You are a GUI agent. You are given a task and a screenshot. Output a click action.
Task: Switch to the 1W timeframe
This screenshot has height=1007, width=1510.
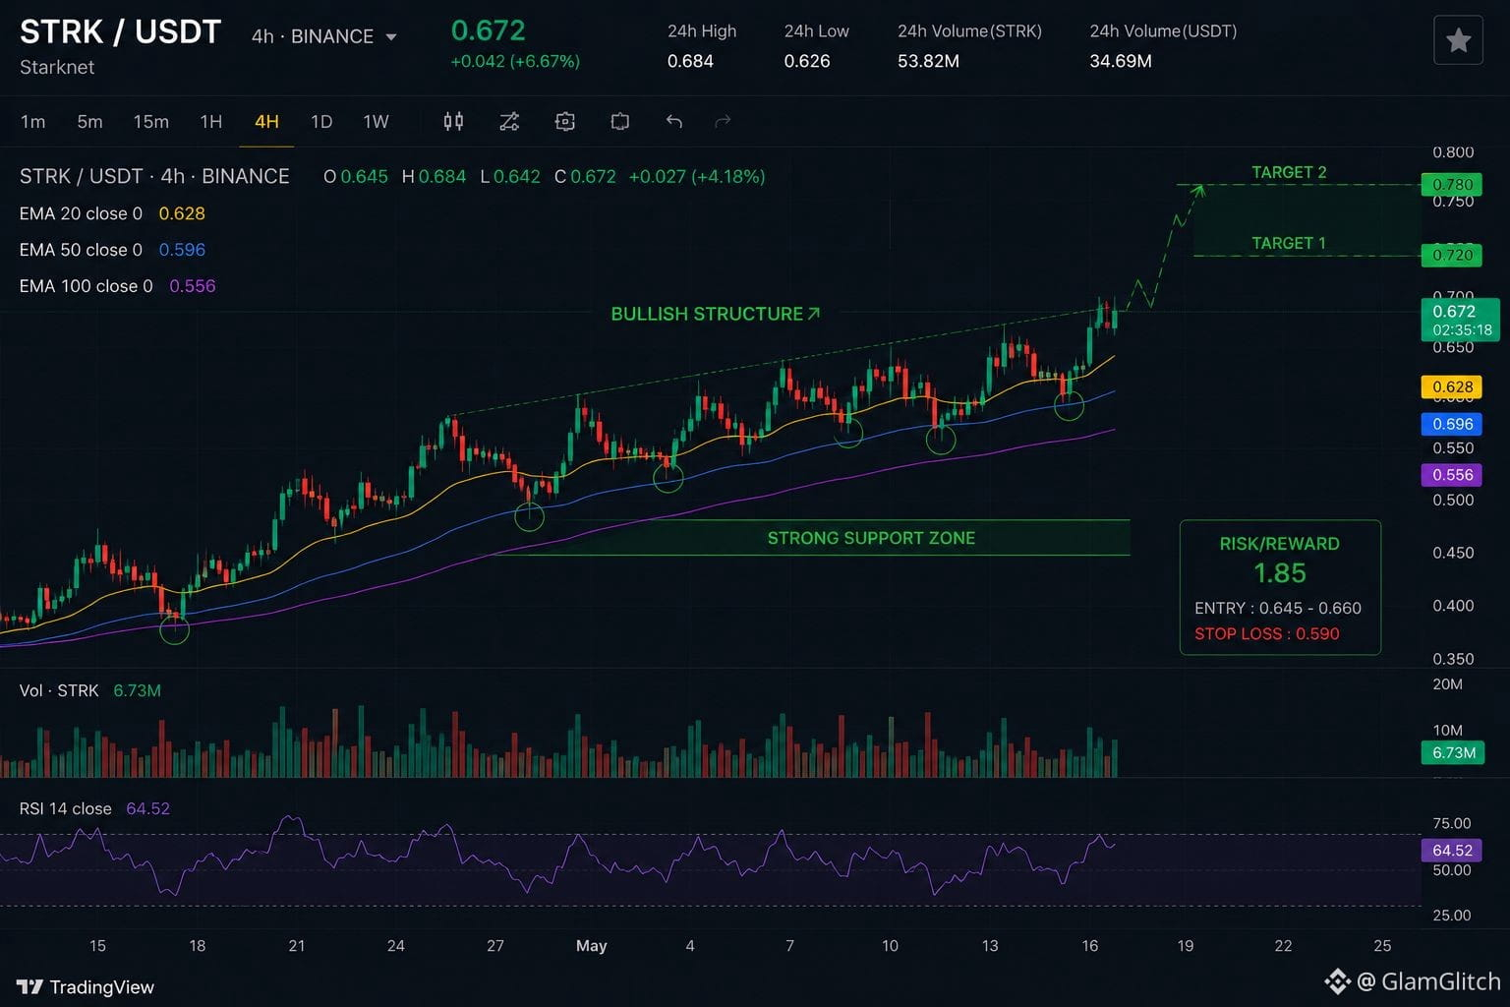[376, 122]
